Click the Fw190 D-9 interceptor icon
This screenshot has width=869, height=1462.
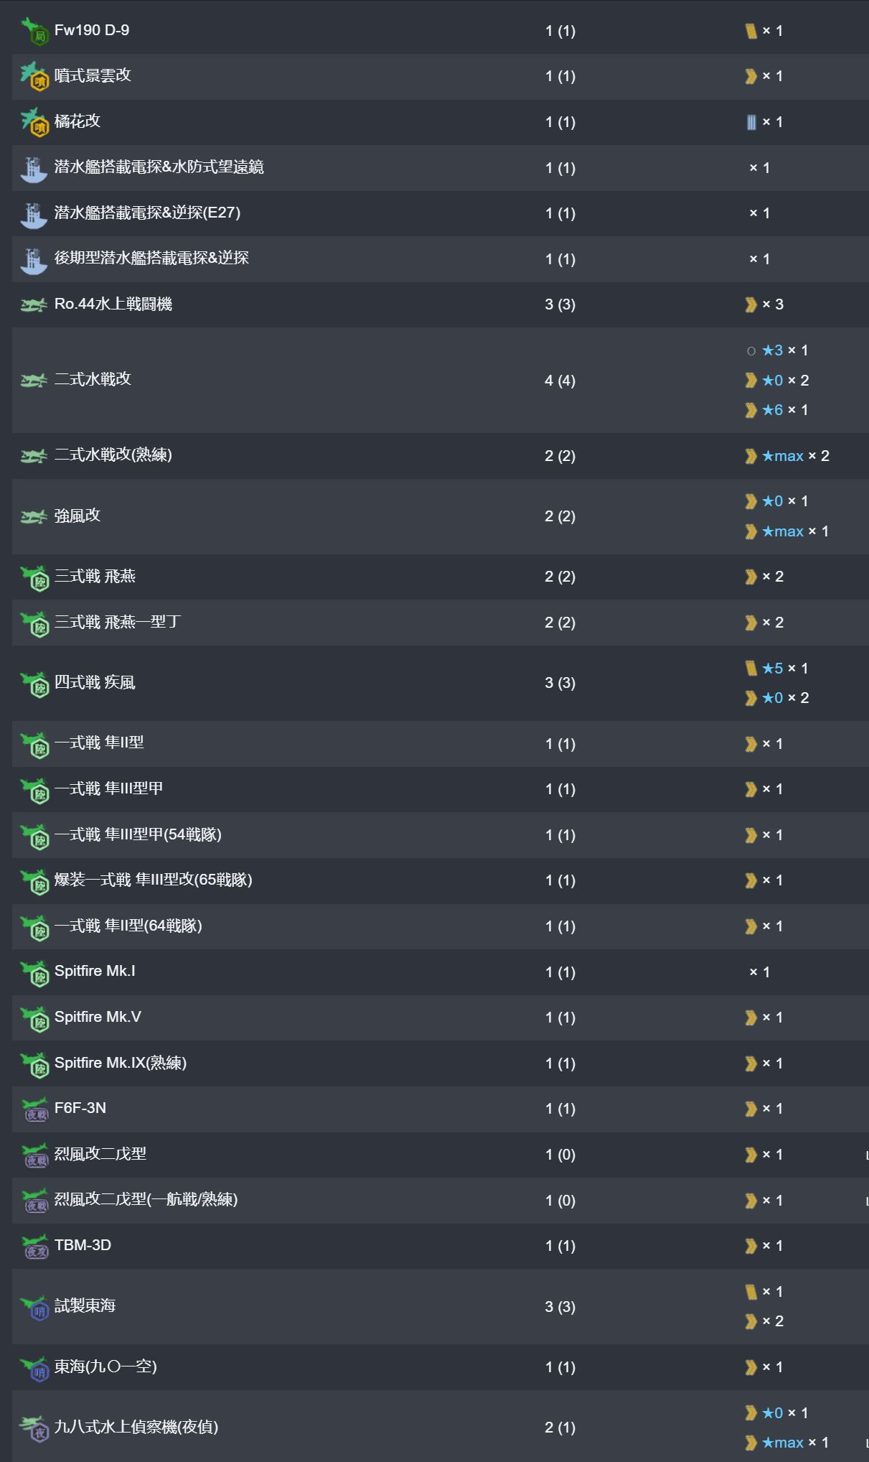tap(34, 32)
